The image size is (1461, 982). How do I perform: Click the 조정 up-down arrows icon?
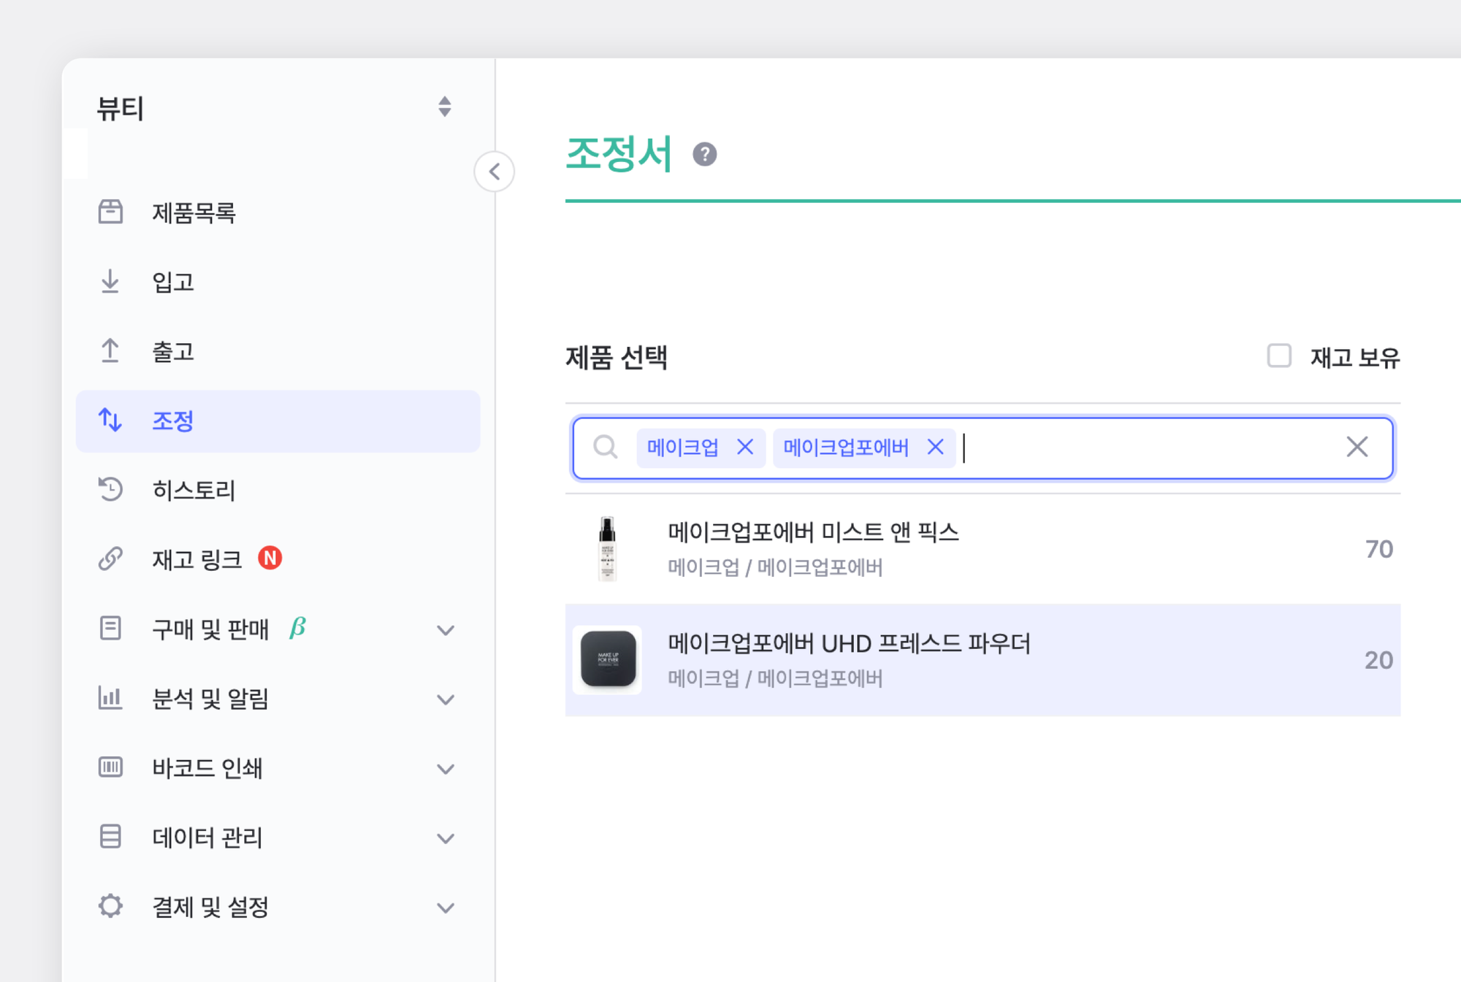110,420
